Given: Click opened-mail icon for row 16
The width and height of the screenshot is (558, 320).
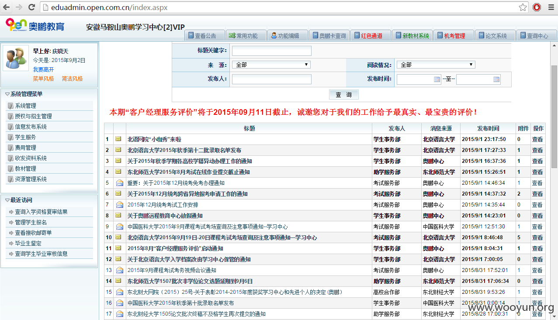Looking at the screenshot, I should point(119,303).
